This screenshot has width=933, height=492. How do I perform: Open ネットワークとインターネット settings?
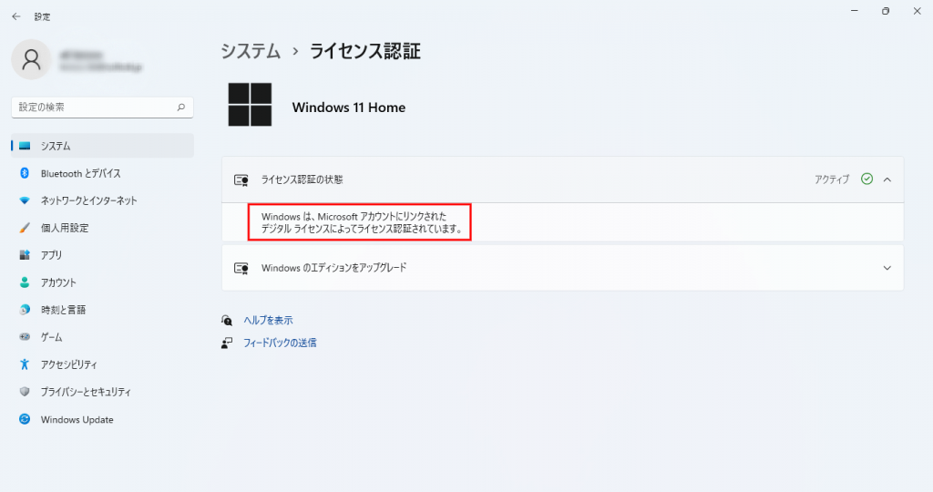click(x=102, y=200)
